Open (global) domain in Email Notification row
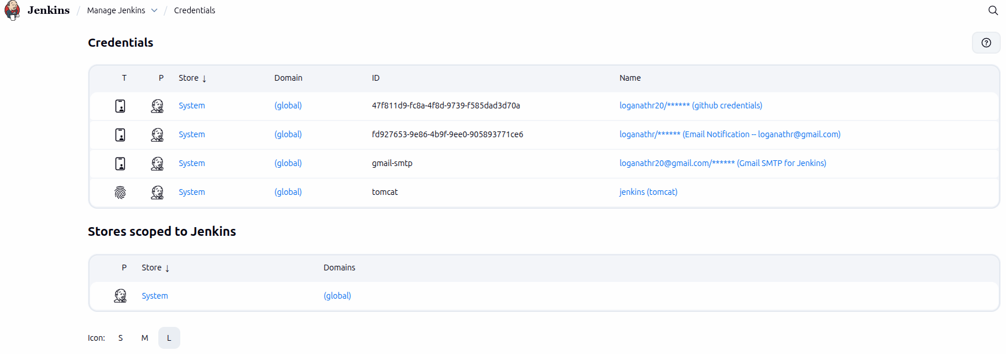1006x354 pixels. pos(288,134)
